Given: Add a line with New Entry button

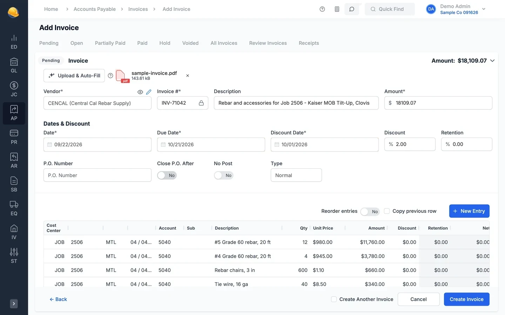Looking at the screenshot, I should [469, 211].
